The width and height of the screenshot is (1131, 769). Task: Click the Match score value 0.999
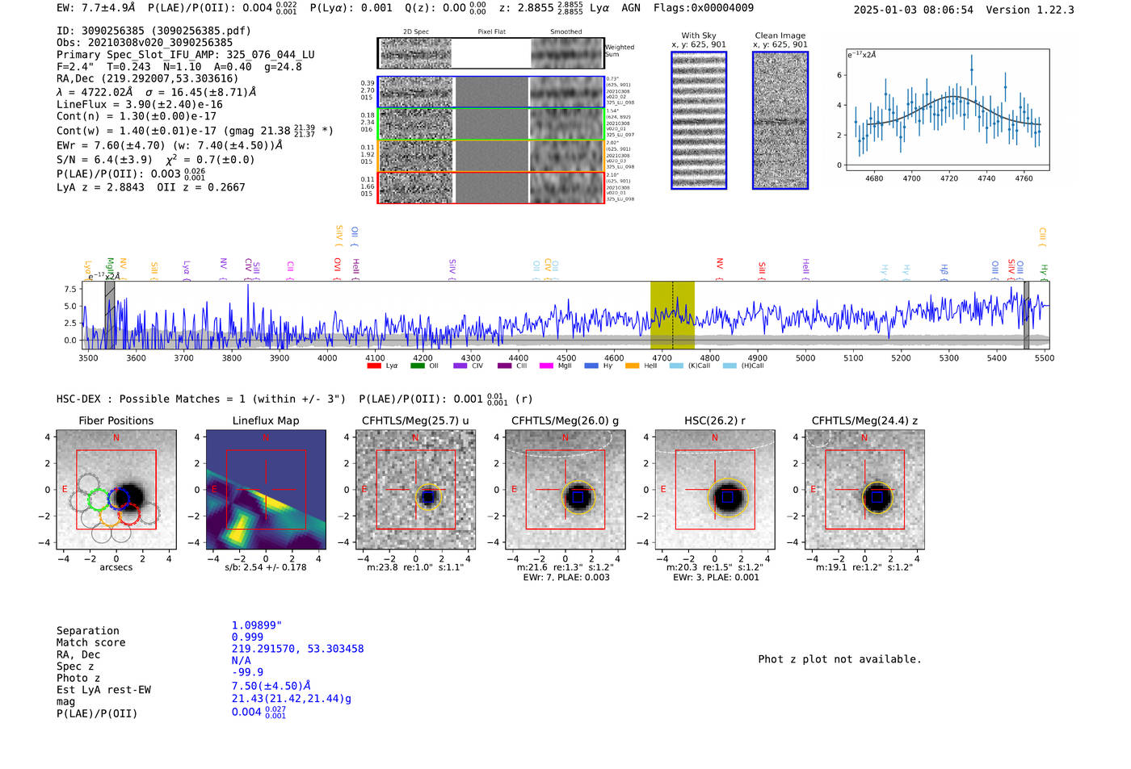click(247, 637)
